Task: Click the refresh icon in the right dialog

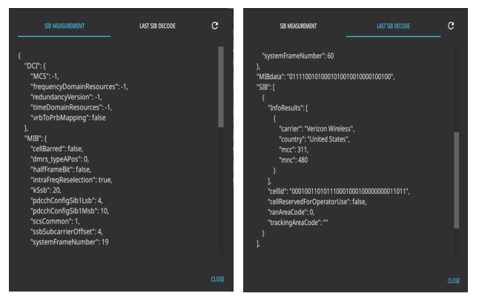Action: 451,26
